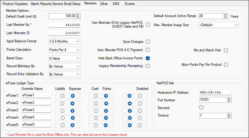
Task: Select the Disabled radio for ePurse5
Action: tap(139, 125)
